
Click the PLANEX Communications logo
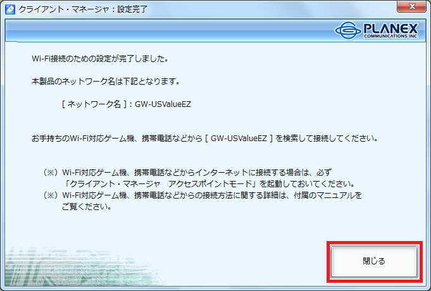[x=377, y=30]
